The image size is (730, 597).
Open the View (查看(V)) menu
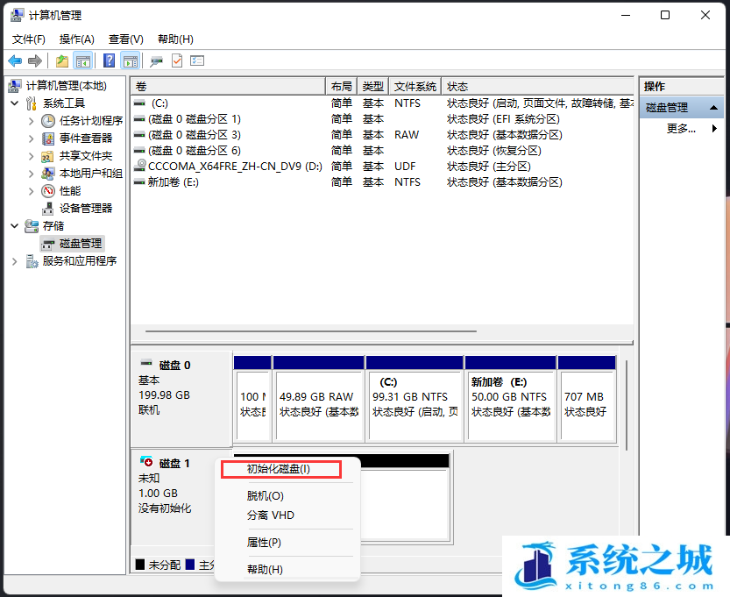pyautogui.click(x=125, y=39)
